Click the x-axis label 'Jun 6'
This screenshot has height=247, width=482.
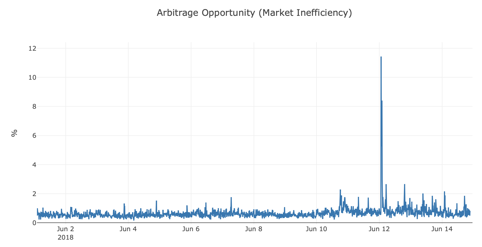pos(191,229)
